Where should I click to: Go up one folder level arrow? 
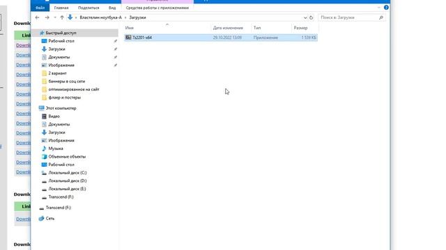click(x=62, y=17)
